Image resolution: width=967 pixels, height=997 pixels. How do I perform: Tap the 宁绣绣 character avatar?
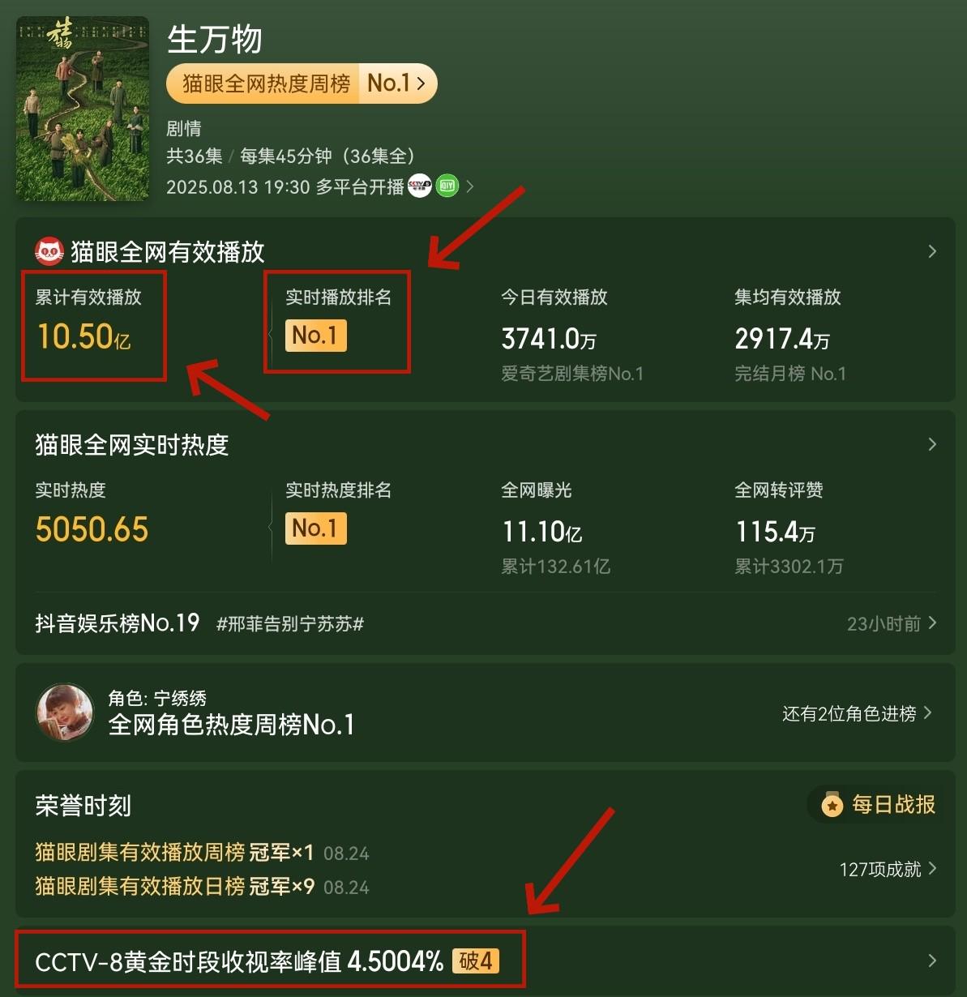click(x=65, y=712)
